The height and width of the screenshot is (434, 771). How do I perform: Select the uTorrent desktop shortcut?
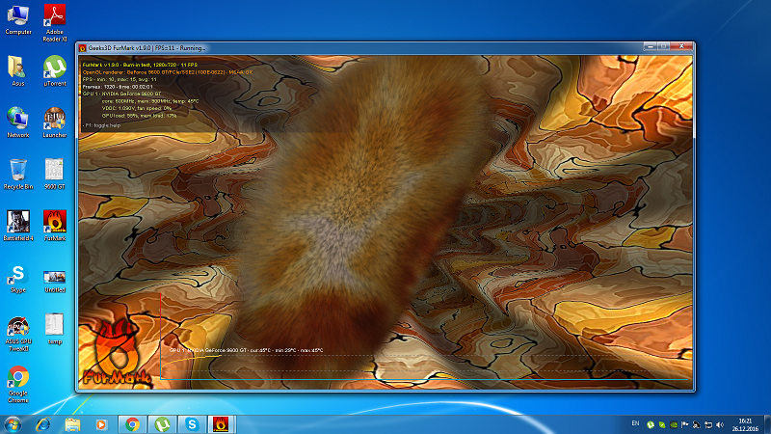coord(55,71)
